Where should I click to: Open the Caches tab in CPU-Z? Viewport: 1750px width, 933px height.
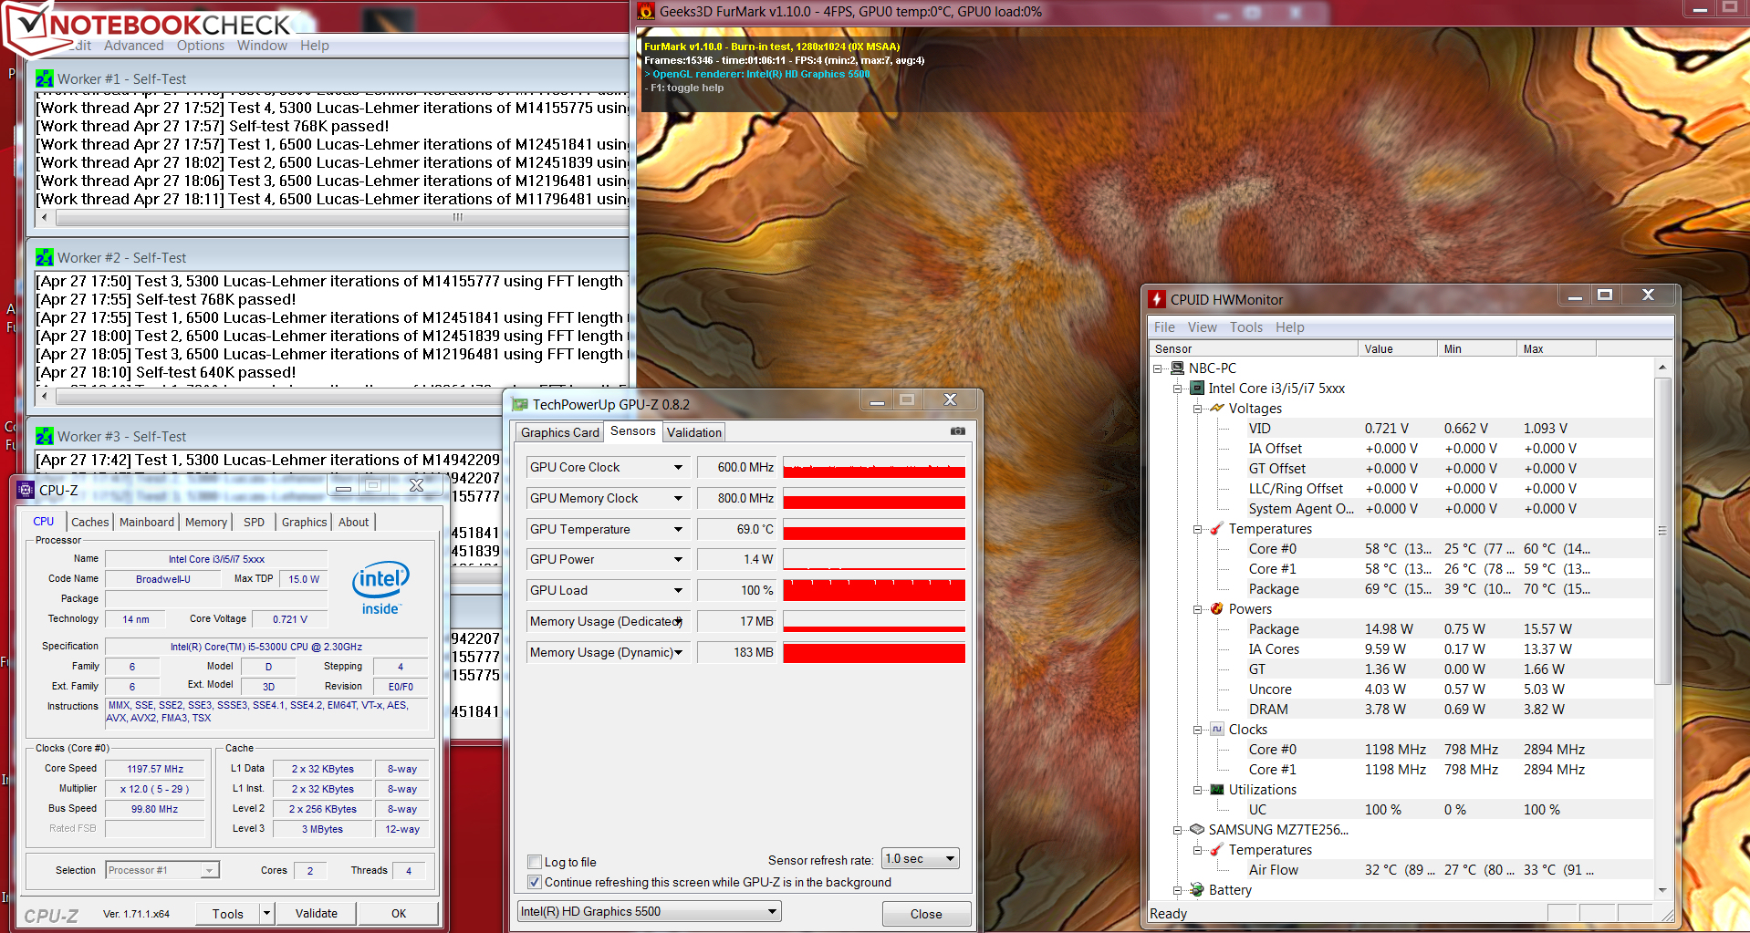(x=90, y=522)
